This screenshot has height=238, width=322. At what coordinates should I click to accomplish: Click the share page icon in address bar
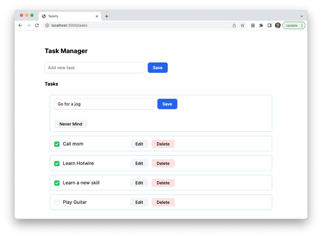[234, 25]
